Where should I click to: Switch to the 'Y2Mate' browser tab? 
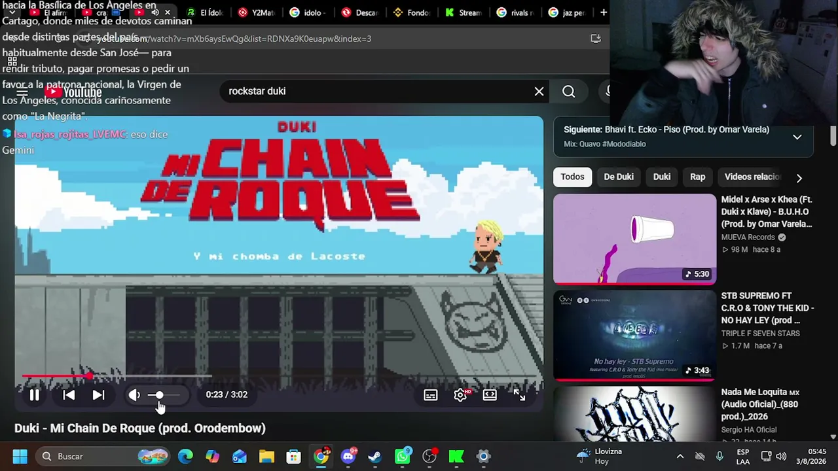click(257, 12)
